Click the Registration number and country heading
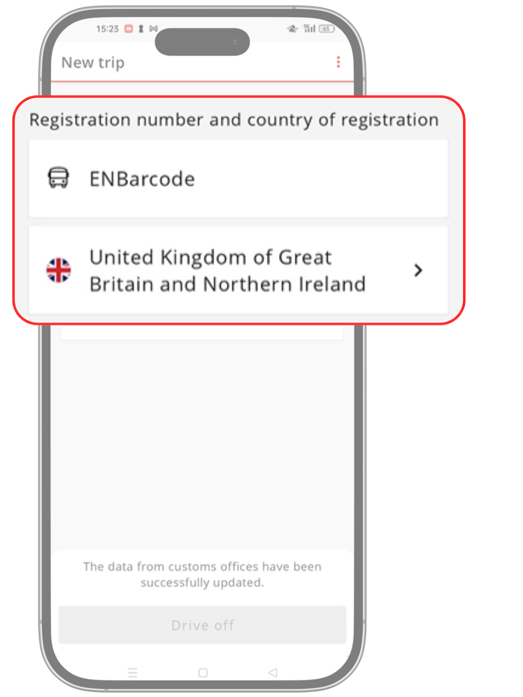The height and width of the screenshot is (697, 523). tap(234, 120)
